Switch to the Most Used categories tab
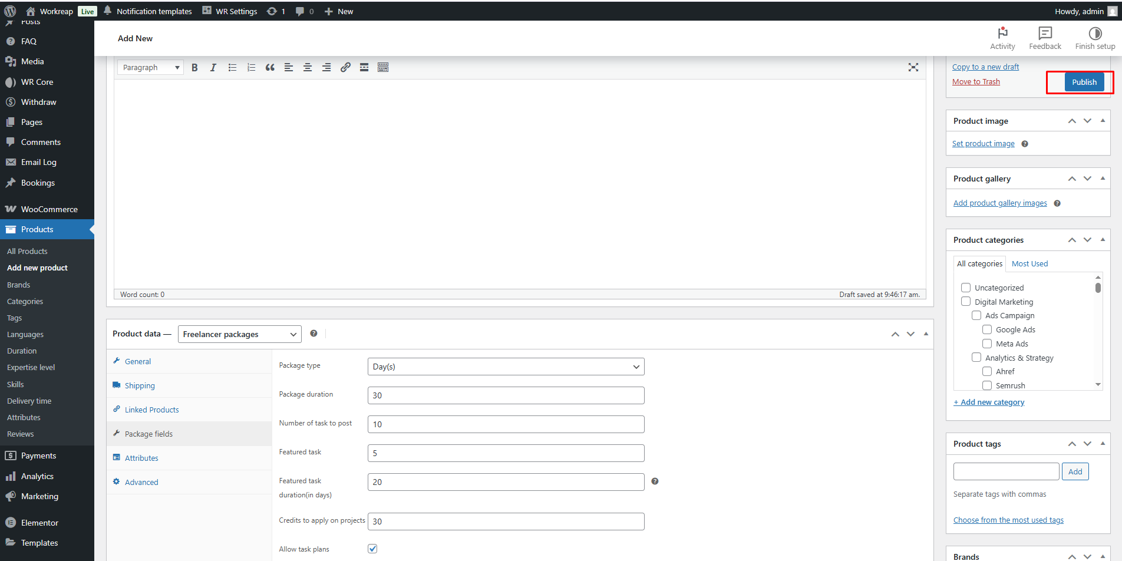 point(1029,264)
